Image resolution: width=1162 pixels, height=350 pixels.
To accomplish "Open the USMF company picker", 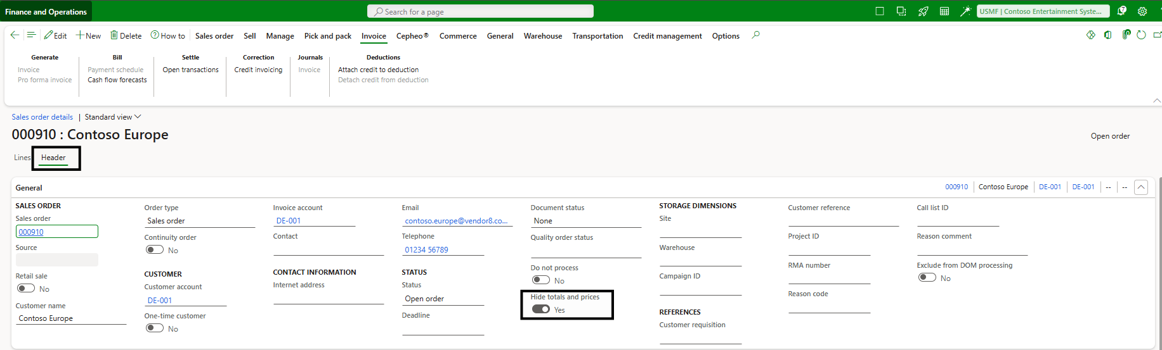I will tap(1043, 11).
